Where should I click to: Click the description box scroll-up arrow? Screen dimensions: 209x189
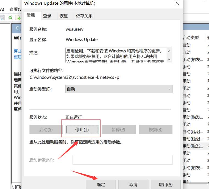169,51
